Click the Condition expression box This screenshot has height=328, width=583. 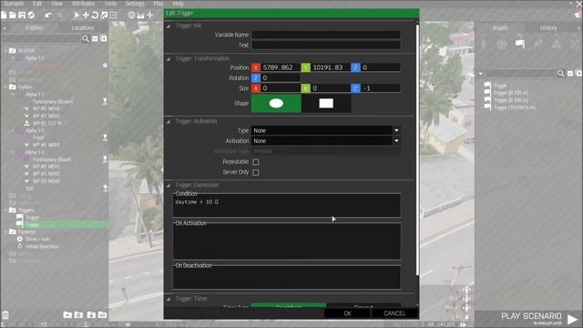pos(287,205)
